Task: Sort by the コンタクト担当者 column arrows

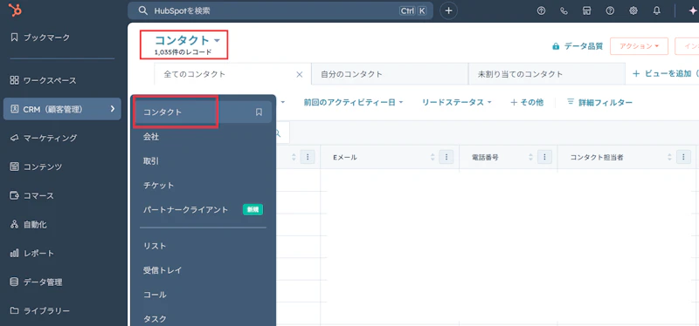Action: 669,157
